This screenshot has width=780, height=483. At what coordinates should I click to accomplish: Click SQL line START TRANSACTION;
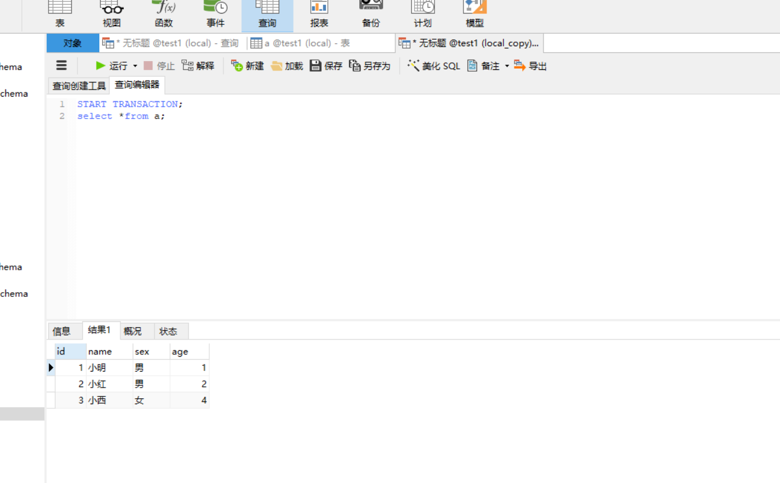[x=130, y=104]
